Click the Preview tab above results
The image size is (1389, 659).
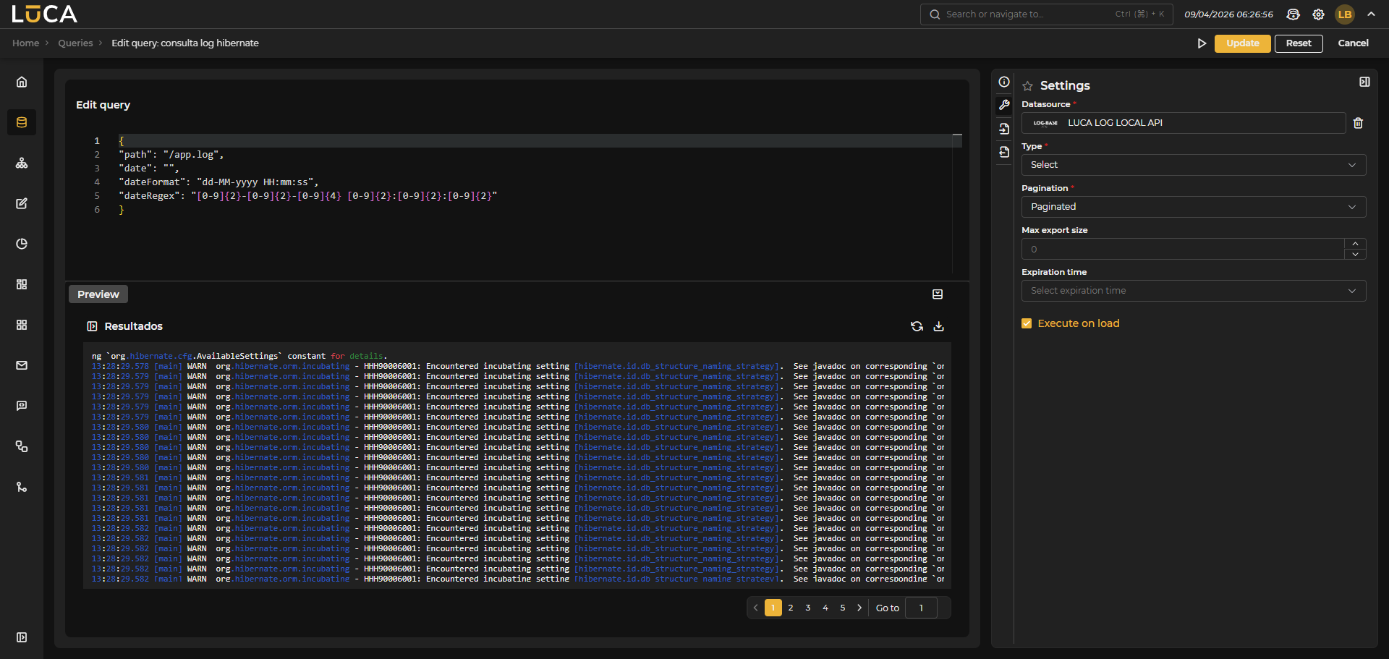[x=98, y=294]
